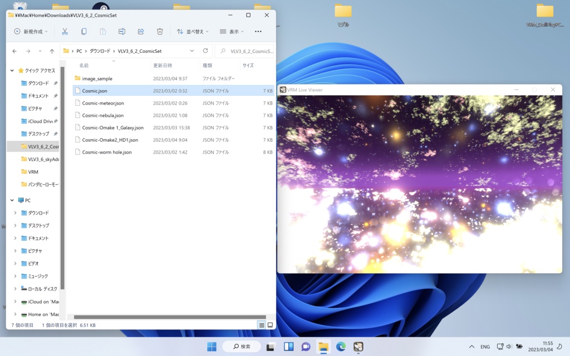This screenshot has height=356, width=570.
Task: Open the Windows Start menu
Action: coord(212,347)
